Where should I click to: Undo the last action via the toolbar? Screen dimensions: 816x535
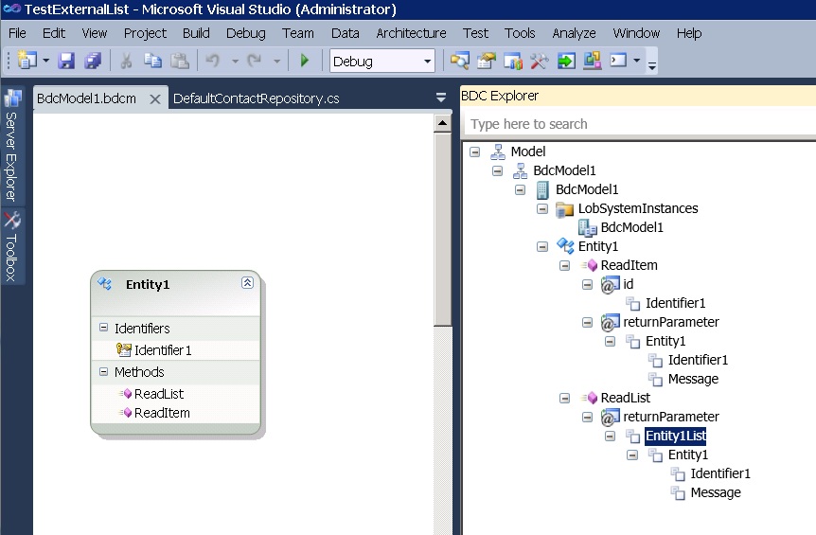pos(212,61)
